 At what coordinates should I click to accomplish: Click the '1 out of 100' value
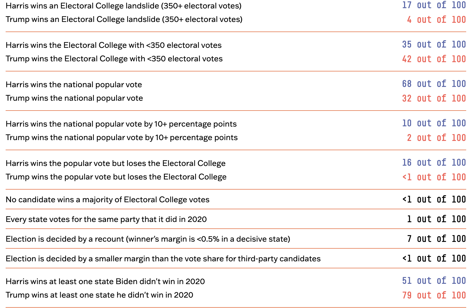[436, 219]
